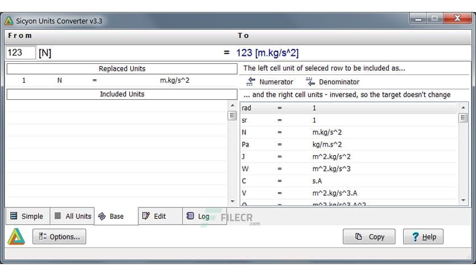Close the Sicyon Units Converter window
This screenshot has height=276, width=476.
point(457,18)
